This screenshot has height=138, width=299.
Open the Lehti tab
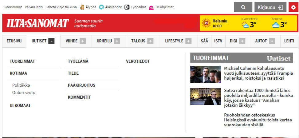289,41
